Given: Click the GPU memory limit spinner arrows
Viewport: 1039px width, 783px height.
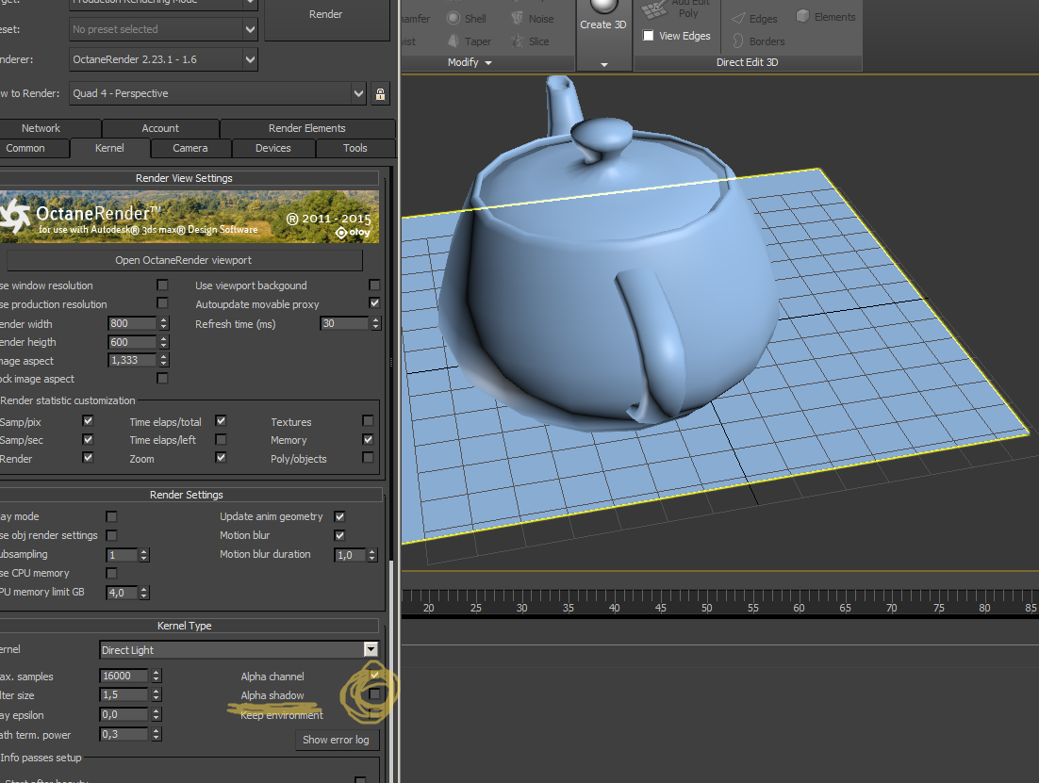Looking at the screenshot, I should 144,593.
